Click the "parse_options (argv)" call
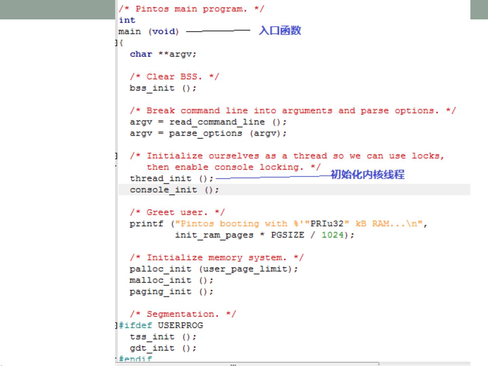 tap(225, 133)
